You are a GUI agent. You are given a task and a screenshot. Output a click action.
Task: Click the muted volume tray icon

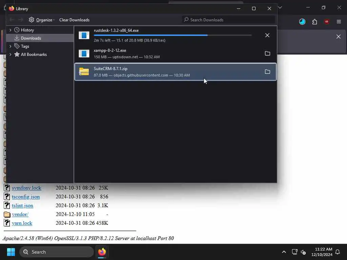point(303,252)
